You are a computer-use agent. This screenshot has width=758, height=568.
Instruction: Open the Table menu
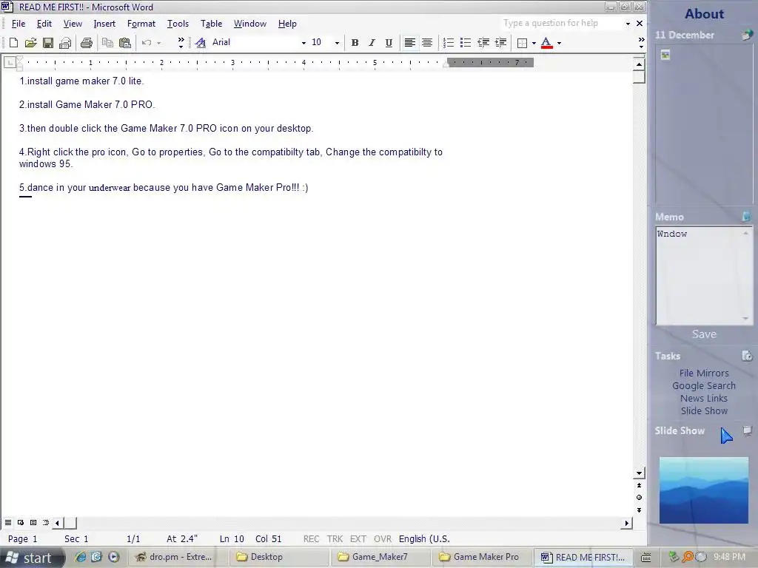[211, 24]
